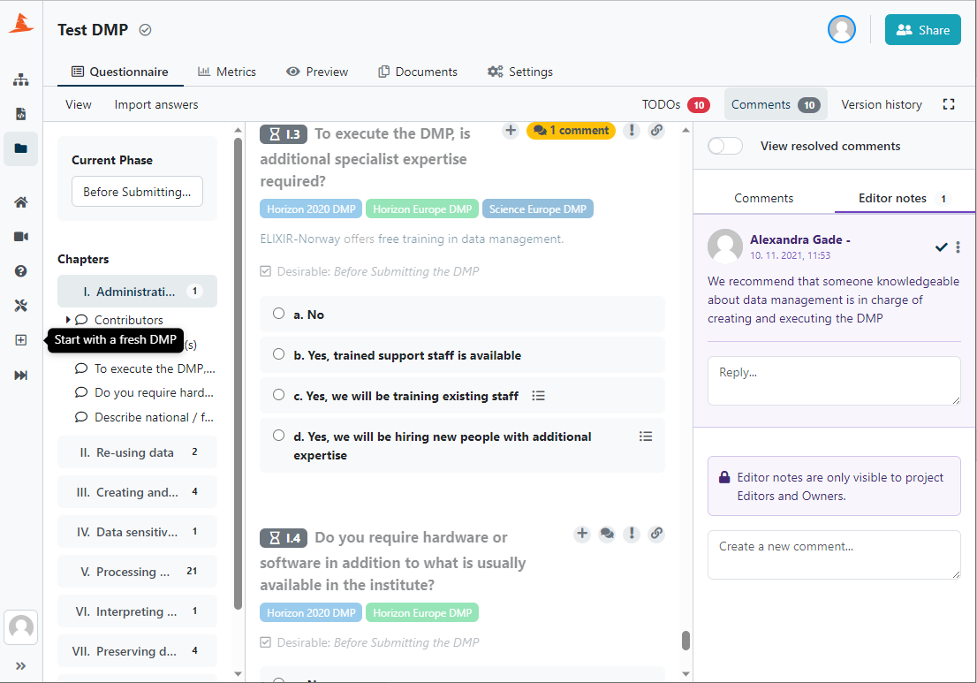
Task: Click the fast-forward icon in sidebar
Action: 21,375
